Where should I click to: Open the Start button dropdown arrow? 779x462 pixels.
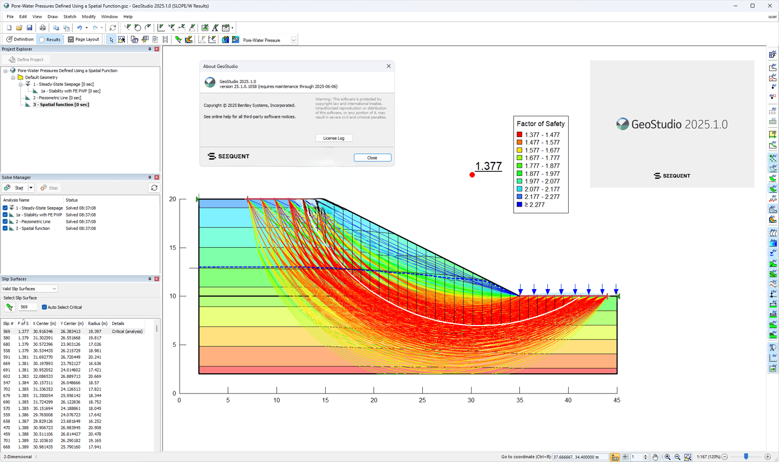[31, 188]
